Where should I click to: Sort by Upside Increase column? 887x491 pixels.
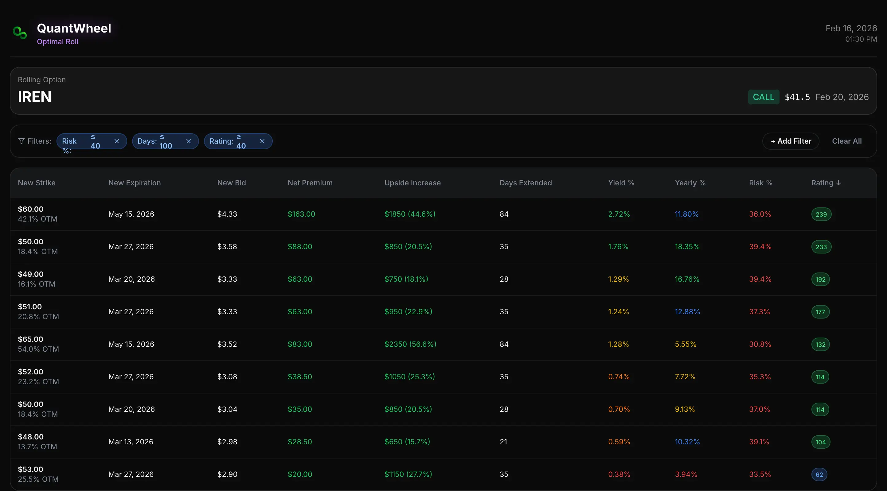click(x=412, y=183)
